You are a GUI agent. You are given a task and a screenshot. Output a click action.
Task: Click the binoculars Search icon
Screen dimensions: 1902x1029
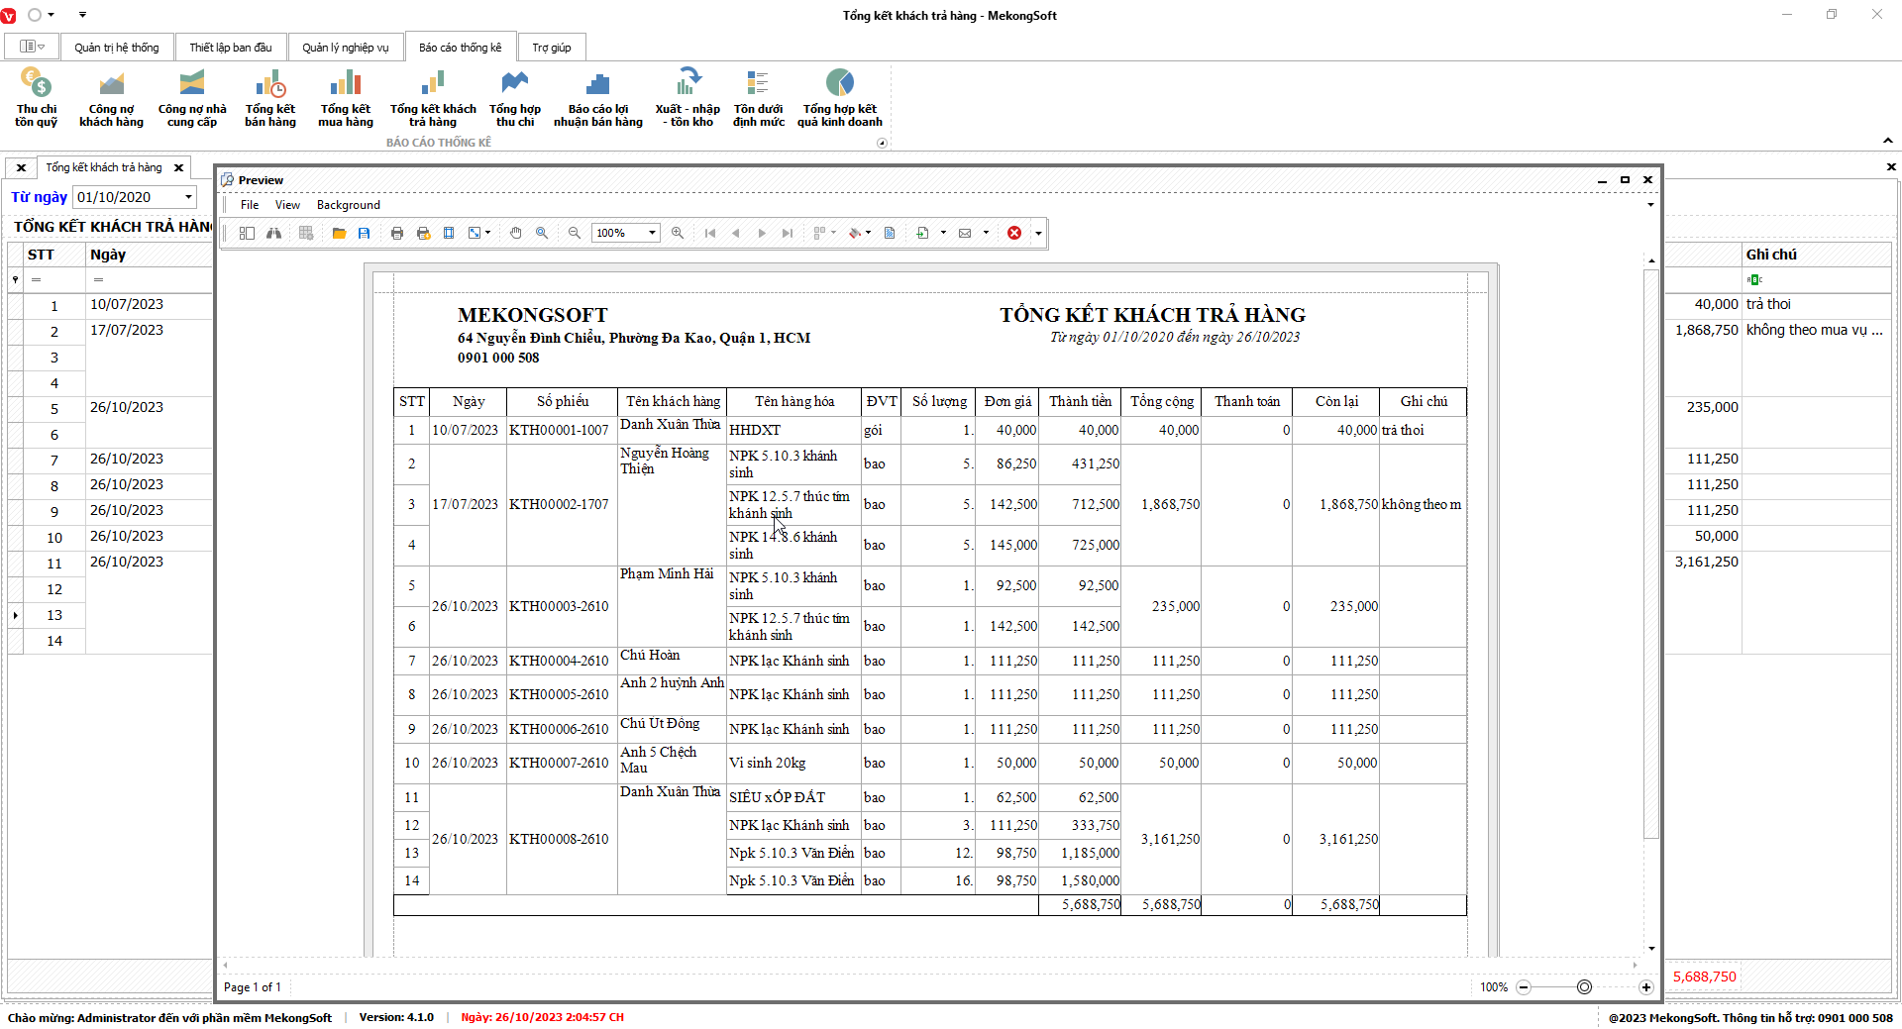[273, 233]
